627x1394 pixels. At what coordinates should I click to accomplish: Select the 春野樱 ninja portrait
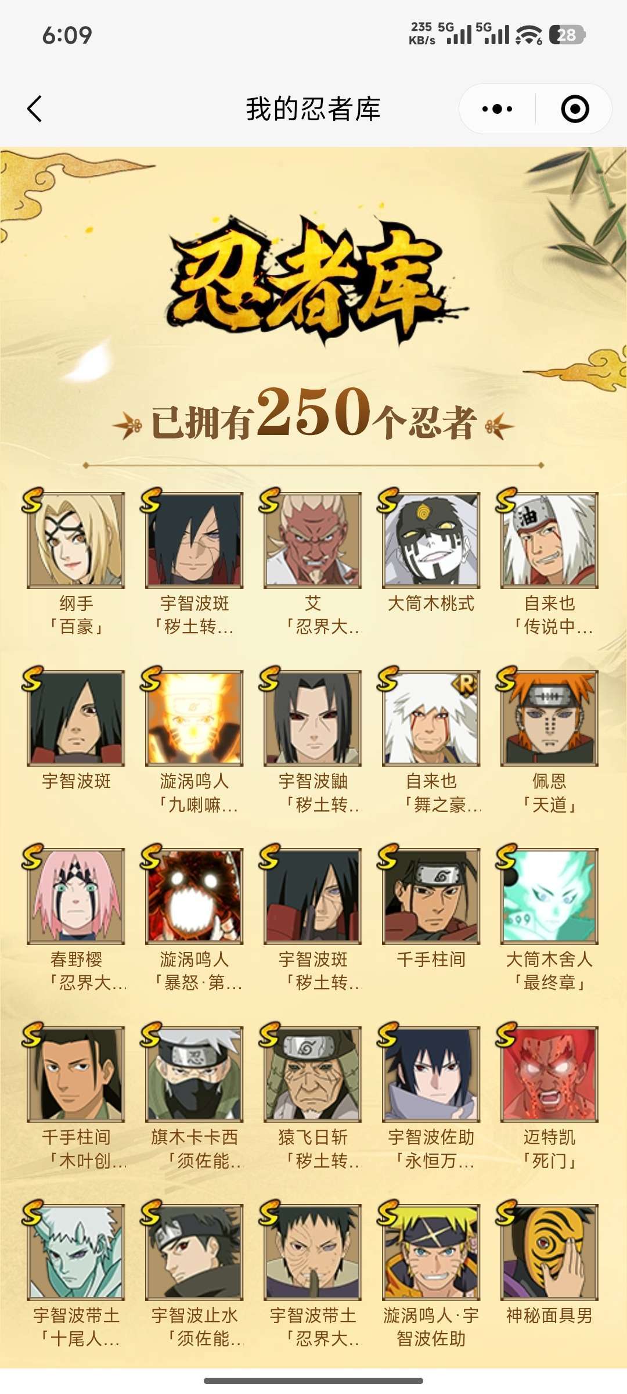[x=76, y=896]
